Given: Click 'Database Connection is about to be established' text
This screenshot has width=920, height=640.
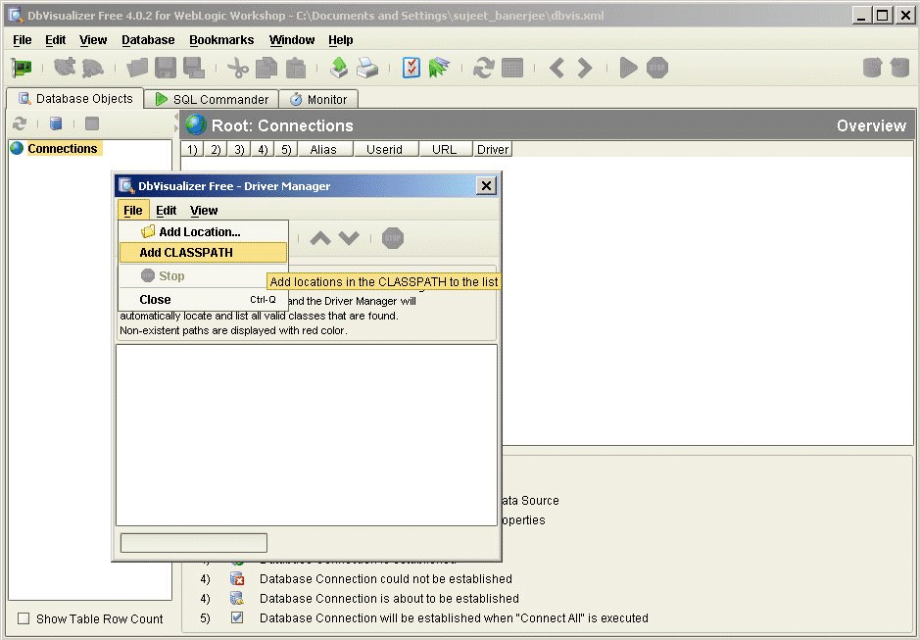Looking at the screenshot, I should tap(390, 598).
